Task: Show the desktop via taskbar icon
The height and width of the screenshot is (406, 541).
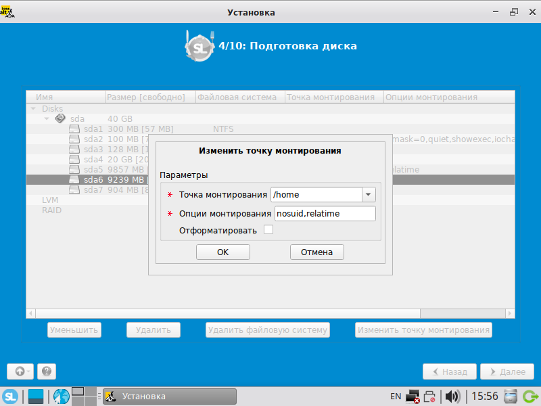Action: [x=36, y=397]
